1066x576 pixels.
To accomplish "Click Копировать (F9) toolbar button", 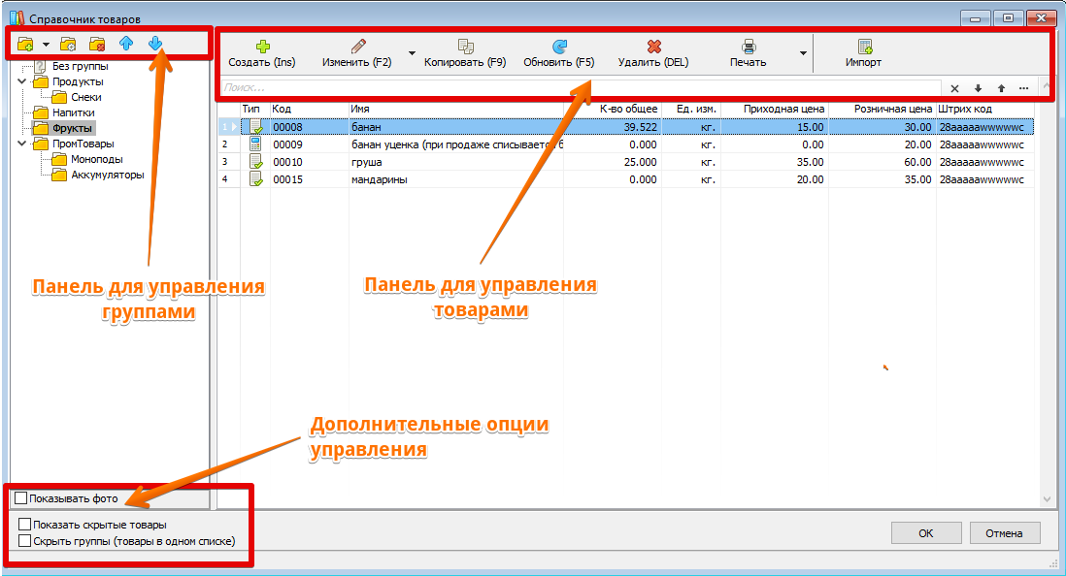I will click(x=465, y=53).
